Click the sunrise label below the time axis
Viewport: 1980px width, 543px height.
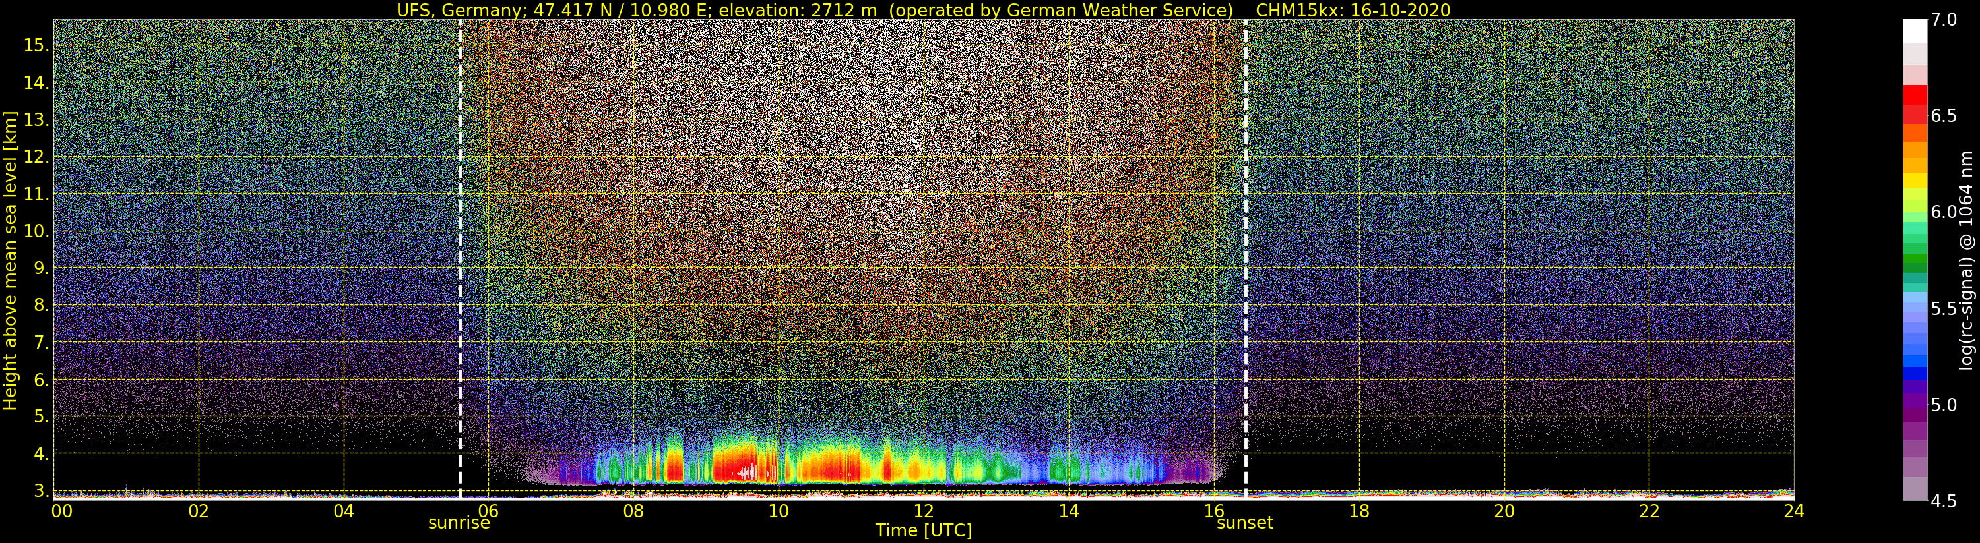pos(458,523)
